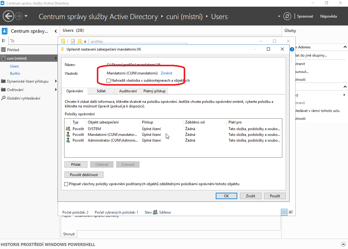Open the Spravovat menu
The height and width of the screenshot is (249, 348).
(x=305, y=16)
